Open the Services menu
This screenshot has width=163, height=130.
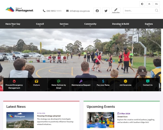point(64,24)
